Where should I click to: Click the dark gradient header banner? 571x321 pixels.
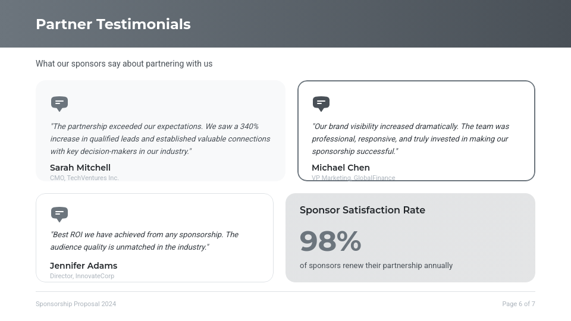pyautogui.click(x=381, y=24)
